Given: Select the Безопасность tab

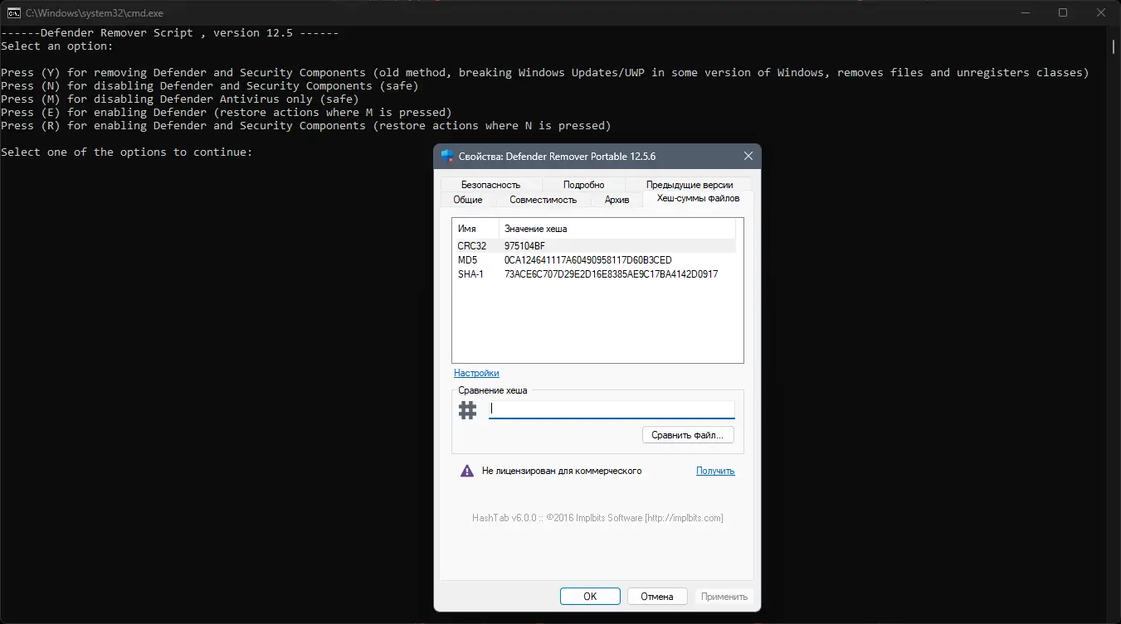Looking at the screenshot, I should tap(490, 184).
